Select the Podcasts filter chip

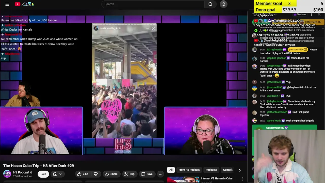(x=211, y=170)
